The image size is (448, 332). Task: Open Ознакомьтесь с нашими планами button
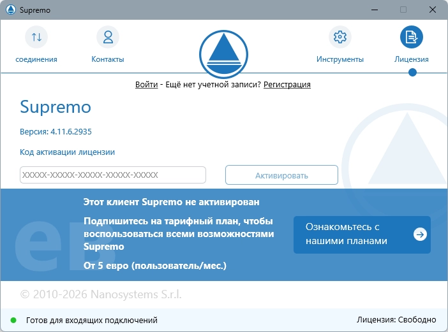362,235
